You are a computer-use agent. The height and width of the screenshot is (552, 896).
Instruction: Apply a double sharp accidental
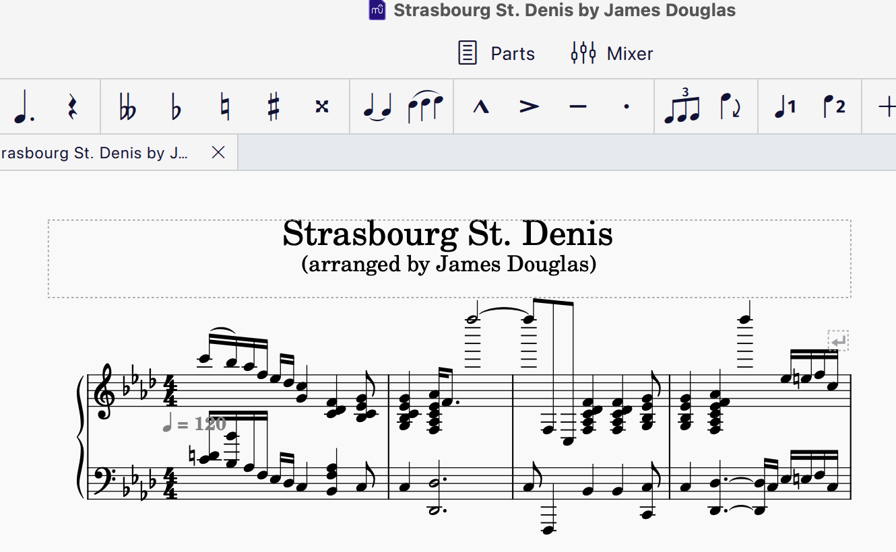point(321,106)
